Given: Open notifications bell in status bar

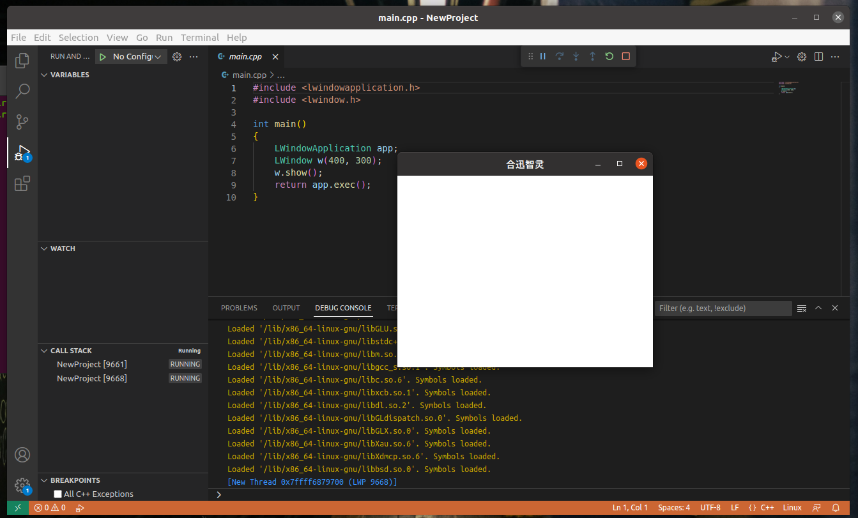Looking at the screenshot, I should coord(836,508).
